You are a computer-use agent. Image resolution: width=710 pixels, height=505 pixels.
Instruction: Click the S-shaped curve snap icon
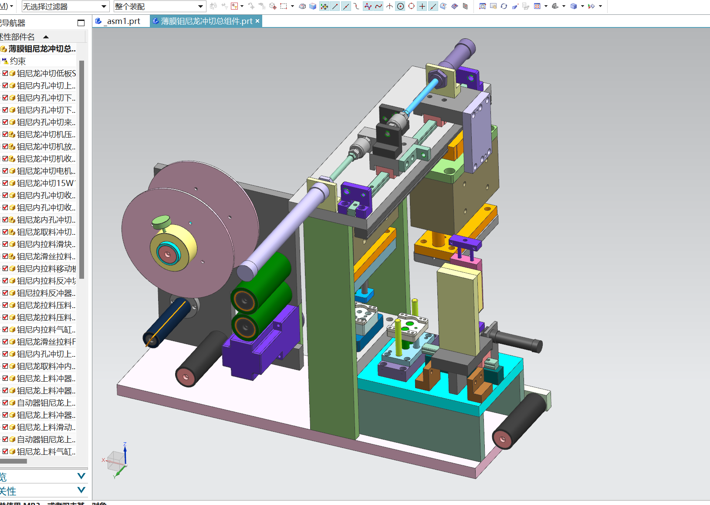(x=356, y=6)
